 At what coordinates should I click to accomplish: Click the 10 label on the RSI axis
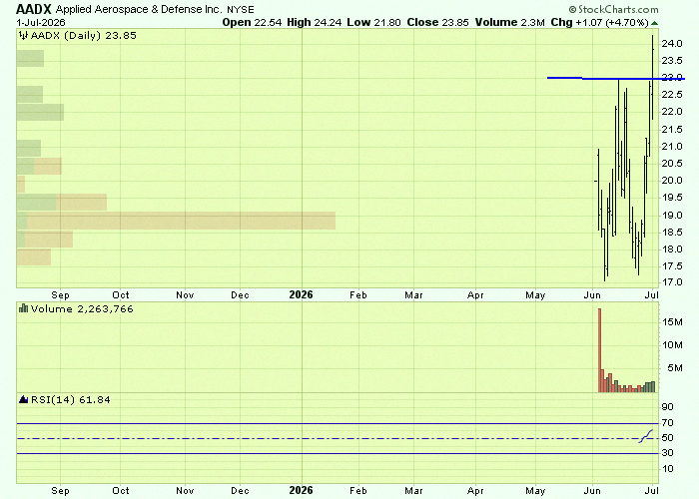(x=668, y=469)
